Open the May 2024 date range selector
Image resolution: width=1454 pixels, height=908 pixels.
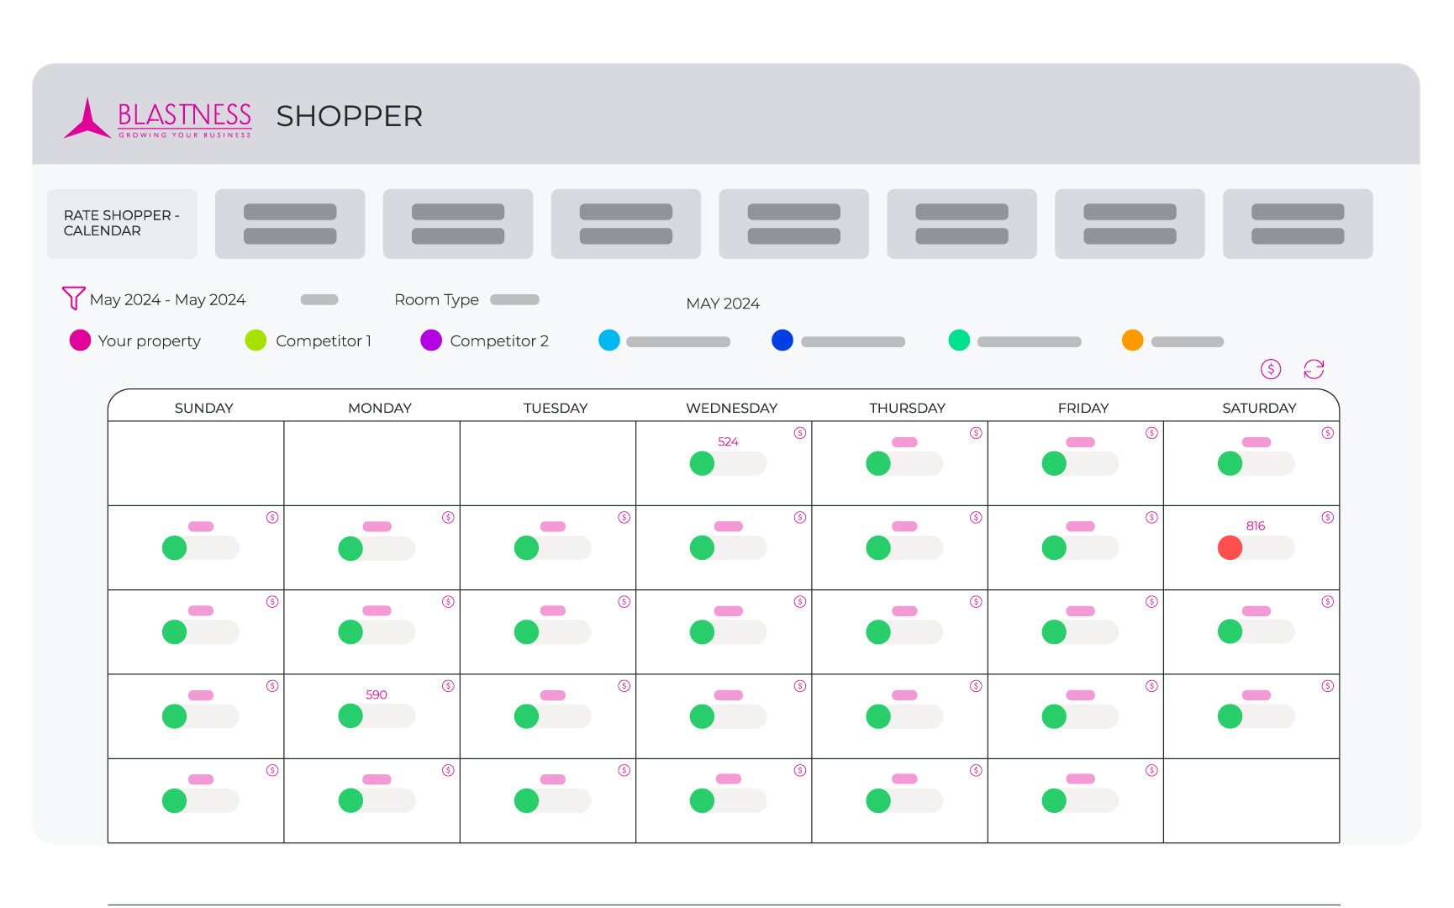click(167, 299)
